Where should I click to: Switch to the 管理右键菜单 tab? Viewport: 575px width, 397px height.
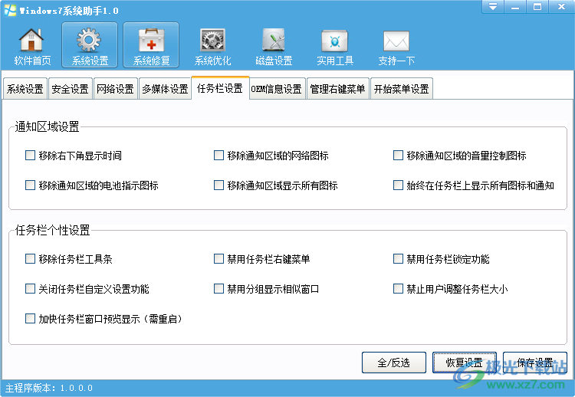point(337,89)
